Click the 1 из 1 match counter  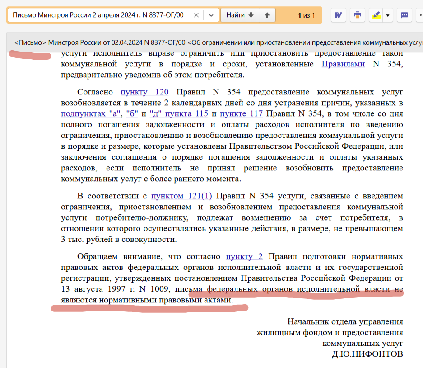pyautogui.click(x=306, y=15)
